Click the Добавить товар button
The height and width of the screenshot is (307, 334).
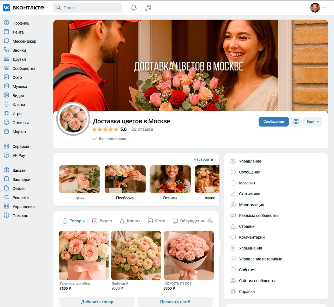click(97, 302)
